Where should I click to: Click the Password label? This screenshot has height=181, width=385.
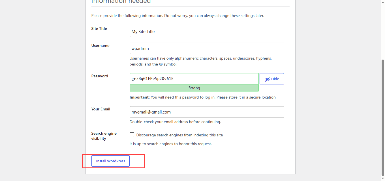(x=100, y=76)
